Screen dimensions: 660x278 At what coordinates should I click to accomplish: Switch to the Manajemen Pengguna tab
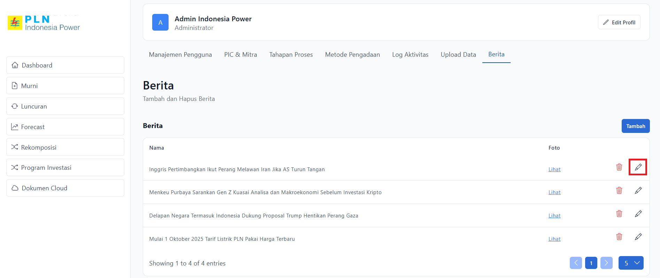point(180,55)
